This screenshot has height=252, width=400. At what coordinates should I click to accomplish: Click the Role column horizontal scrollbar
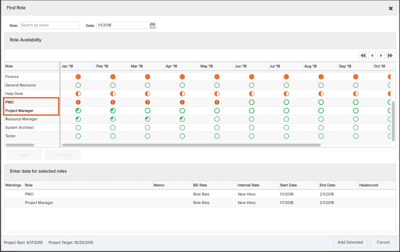point(20,145)
